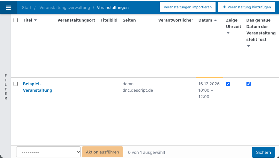Click the '0 von 1 ausgewählt' counter
This screenshot has height=158, width=279.
147,152
